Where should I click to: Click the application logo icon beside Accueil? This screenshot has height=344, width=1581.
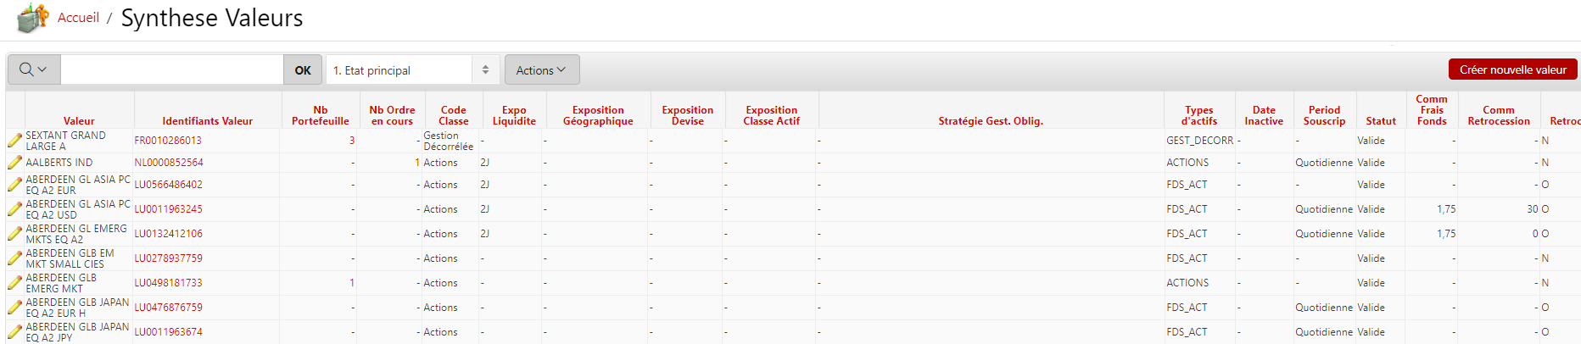pos(32,18)
